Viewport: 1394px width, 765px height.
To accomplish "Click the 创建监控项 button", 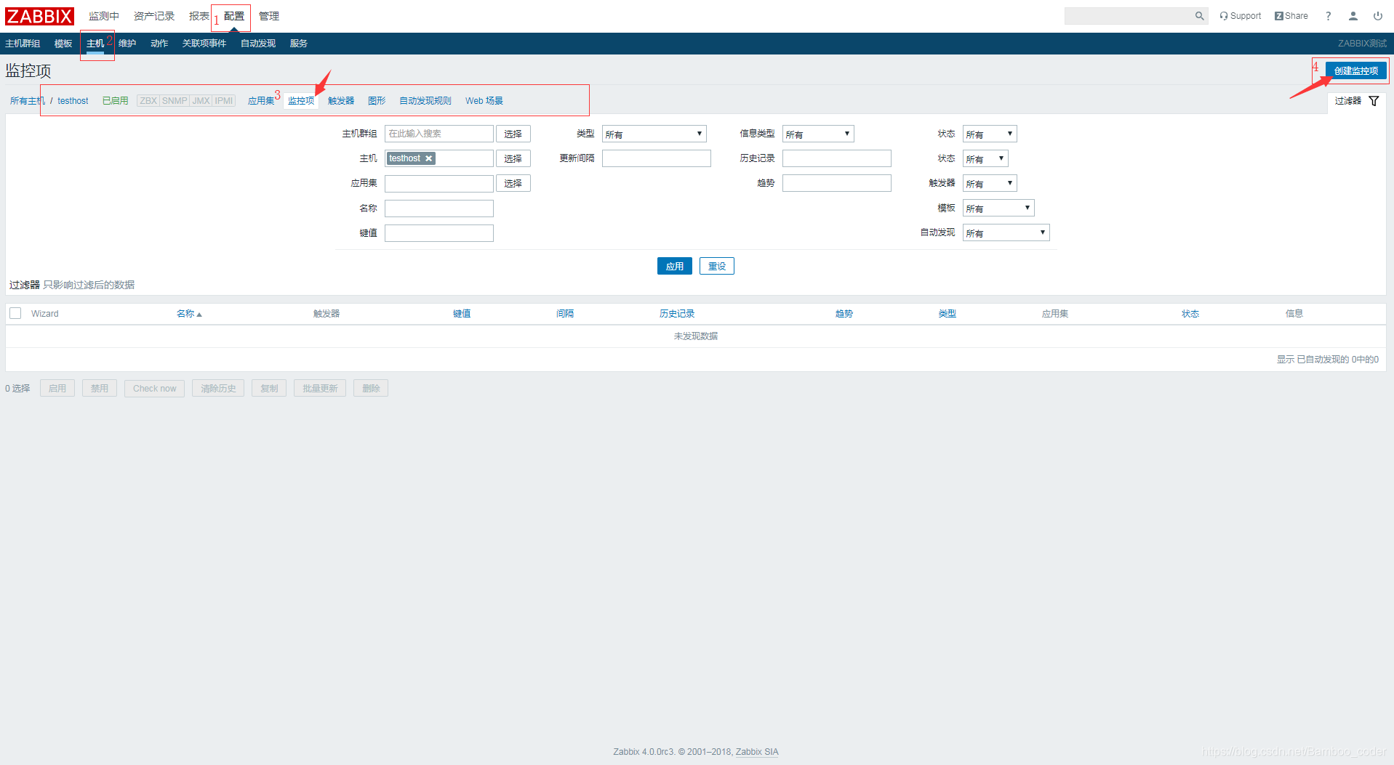I will click(1356, 70).
